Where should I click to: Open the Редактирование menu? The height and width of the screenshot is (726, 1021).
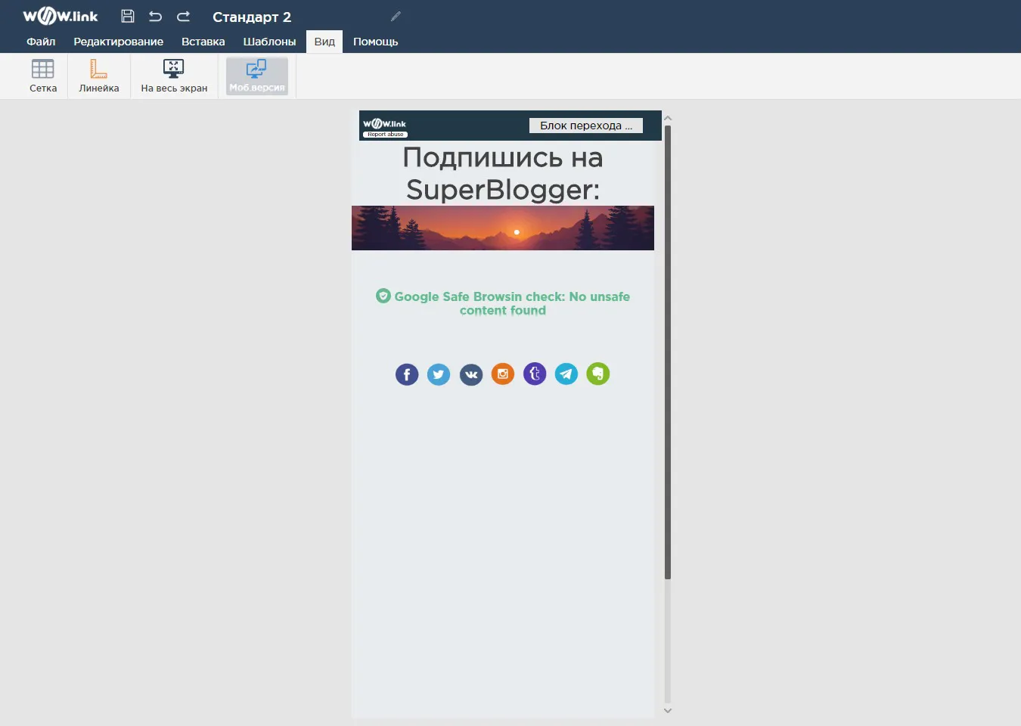118,42
